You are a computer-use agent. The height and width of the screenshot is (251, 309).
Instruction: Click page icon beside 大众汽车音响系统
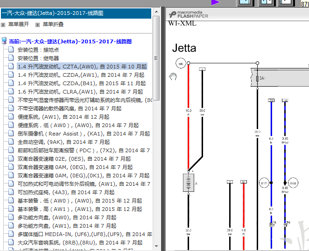[x=11, y=242]
